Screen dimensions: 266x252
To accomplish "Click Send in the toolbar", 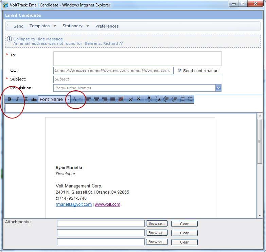I will pos(18,26).
